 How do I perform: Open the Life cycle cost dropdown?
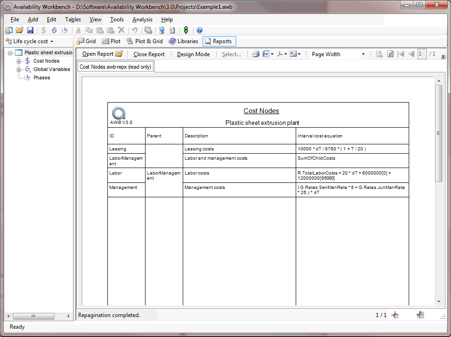(29, 41)
